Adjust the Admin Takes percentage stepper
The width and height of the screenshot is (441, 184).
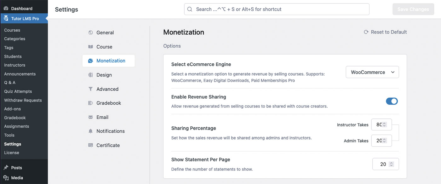[385, 141]
